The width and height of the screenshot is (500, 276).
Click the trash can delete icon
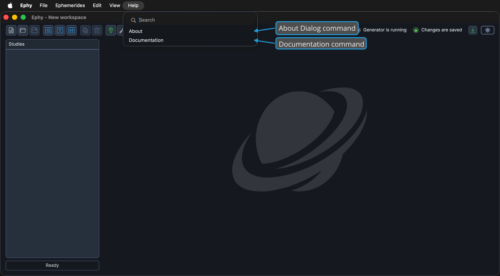[97, 30]
